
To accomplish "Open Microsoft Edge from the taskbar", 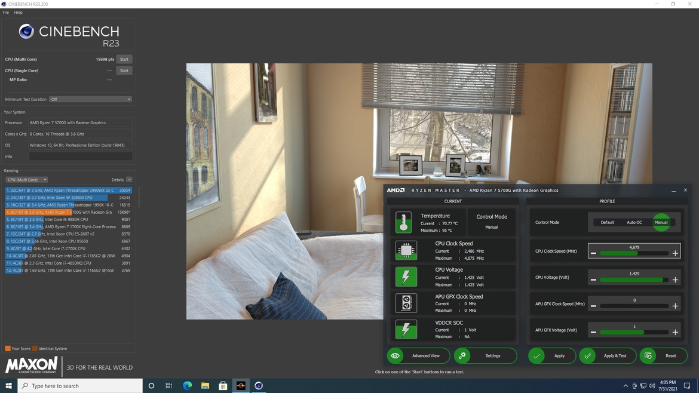I will [x=187, y=386].
